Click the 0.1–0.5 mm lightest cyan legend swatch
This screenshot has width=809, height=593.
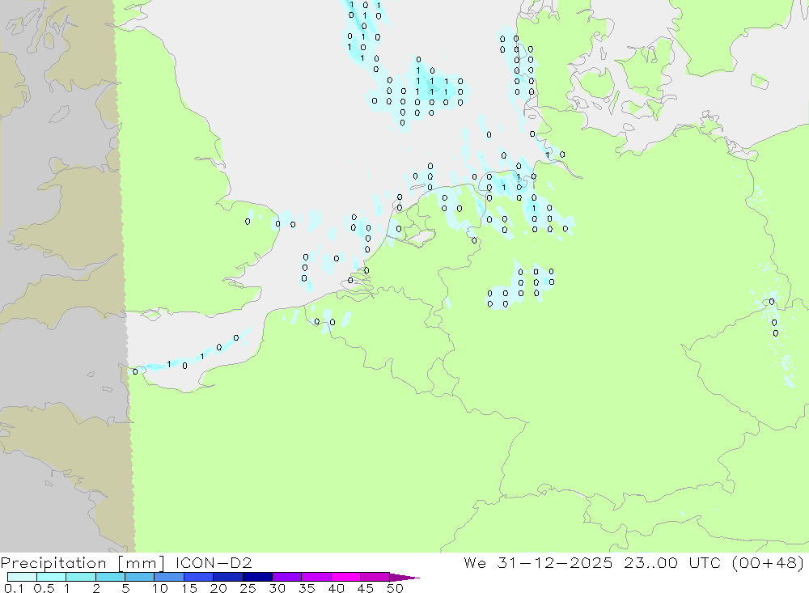point(22,577)
